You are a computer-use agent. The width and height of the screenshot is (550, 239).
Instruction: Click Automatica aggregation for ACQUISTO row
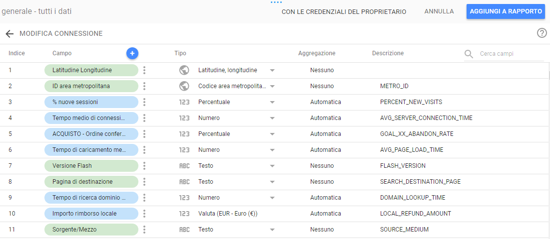point(325,134)
